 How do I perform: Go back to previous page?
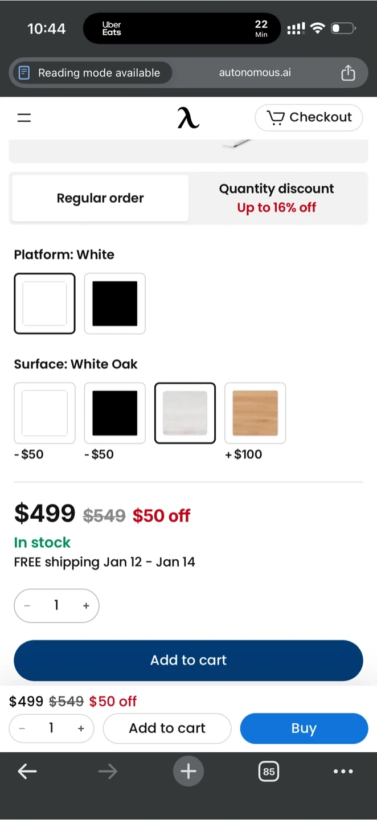[x=27, y=772]
